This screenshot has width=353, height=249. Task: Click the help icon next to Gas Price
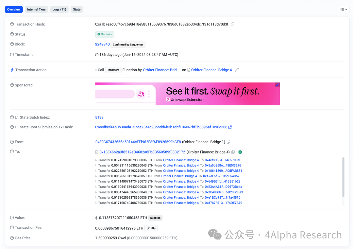tap(12, 238)
